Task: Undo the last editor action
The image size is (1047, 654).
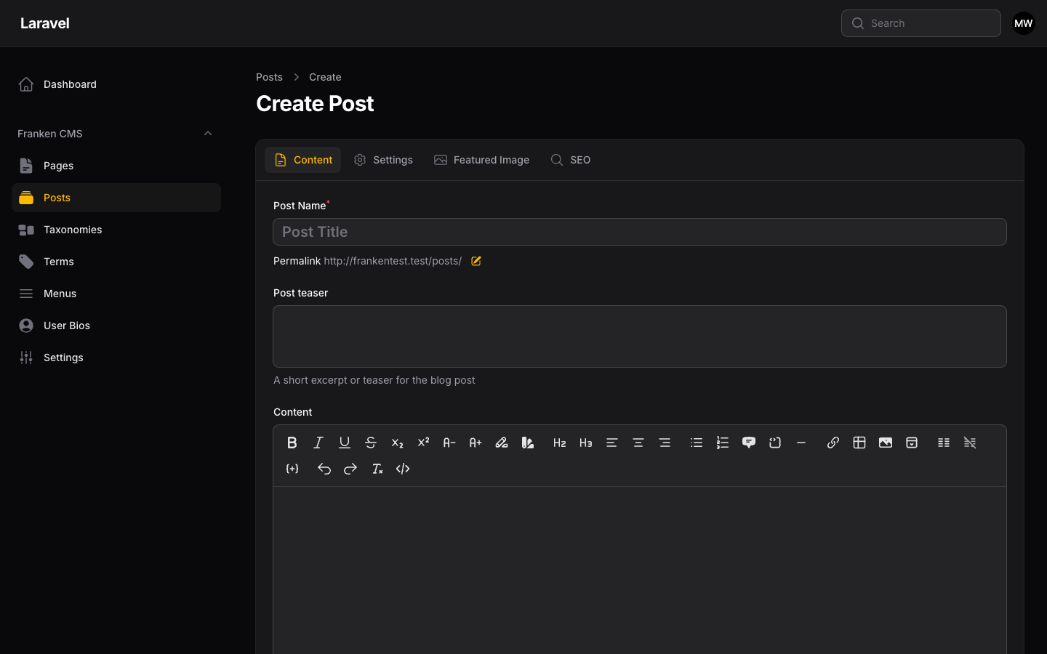Action: pos(324,469)
